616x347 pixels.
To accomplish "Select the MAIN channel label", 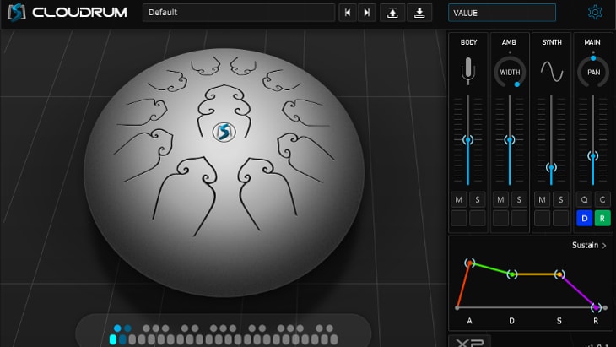I will (592, 42).
